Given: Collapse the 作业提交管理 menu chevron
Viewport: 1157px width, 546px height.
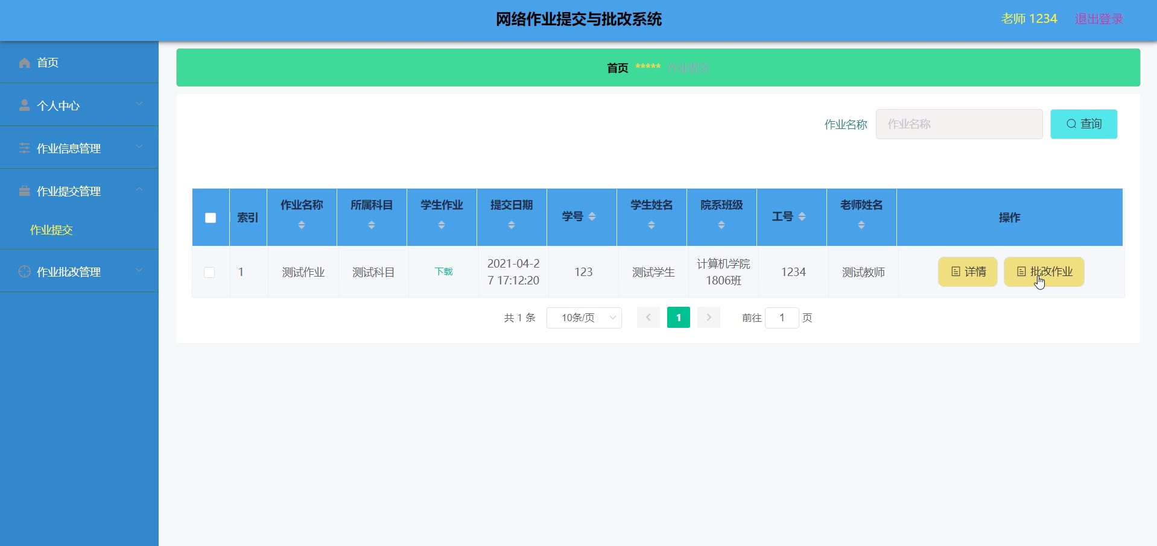Looking at the screenshot, I should 139,189.
